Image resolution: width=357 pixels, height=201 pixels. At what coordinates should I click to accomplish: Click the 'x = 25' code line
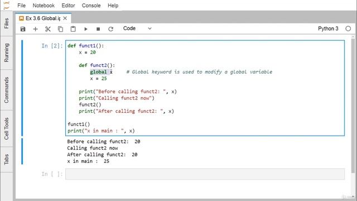coord(98,79)
